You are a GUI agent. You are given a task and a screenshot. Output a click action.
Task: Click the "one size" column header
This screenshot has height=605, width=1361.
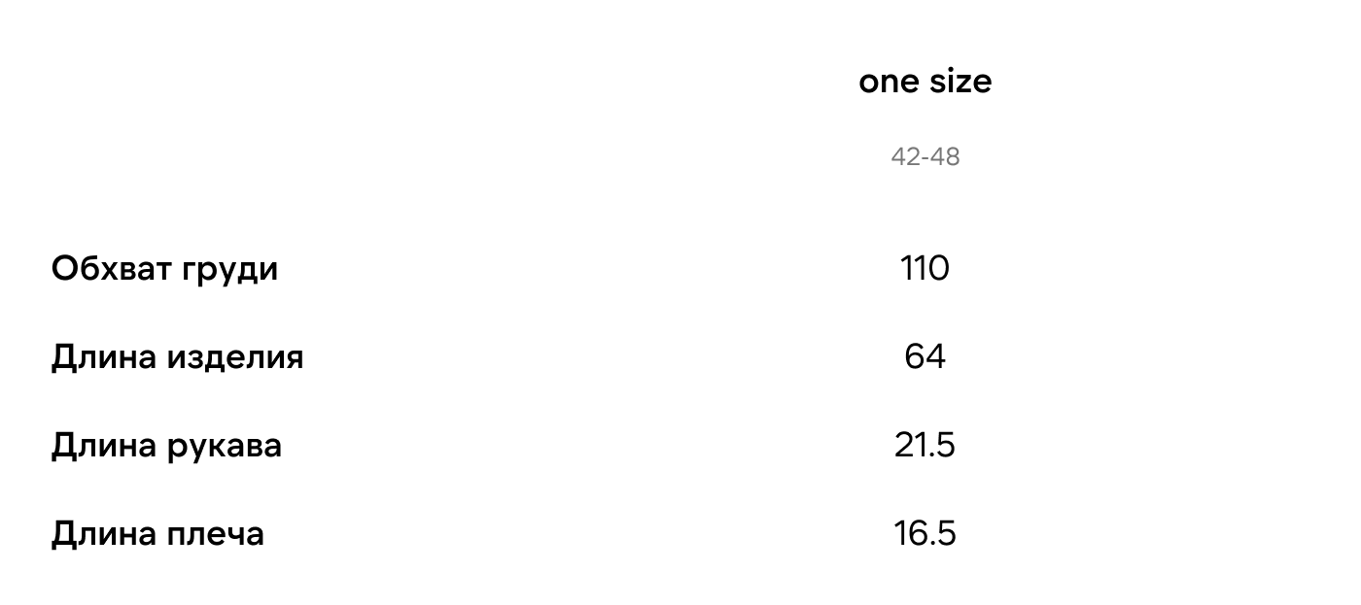click(925, 82)
